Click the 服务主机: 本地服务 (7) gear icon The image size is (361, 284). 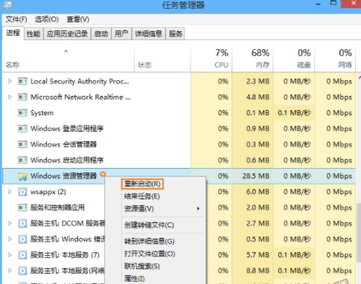22,255
